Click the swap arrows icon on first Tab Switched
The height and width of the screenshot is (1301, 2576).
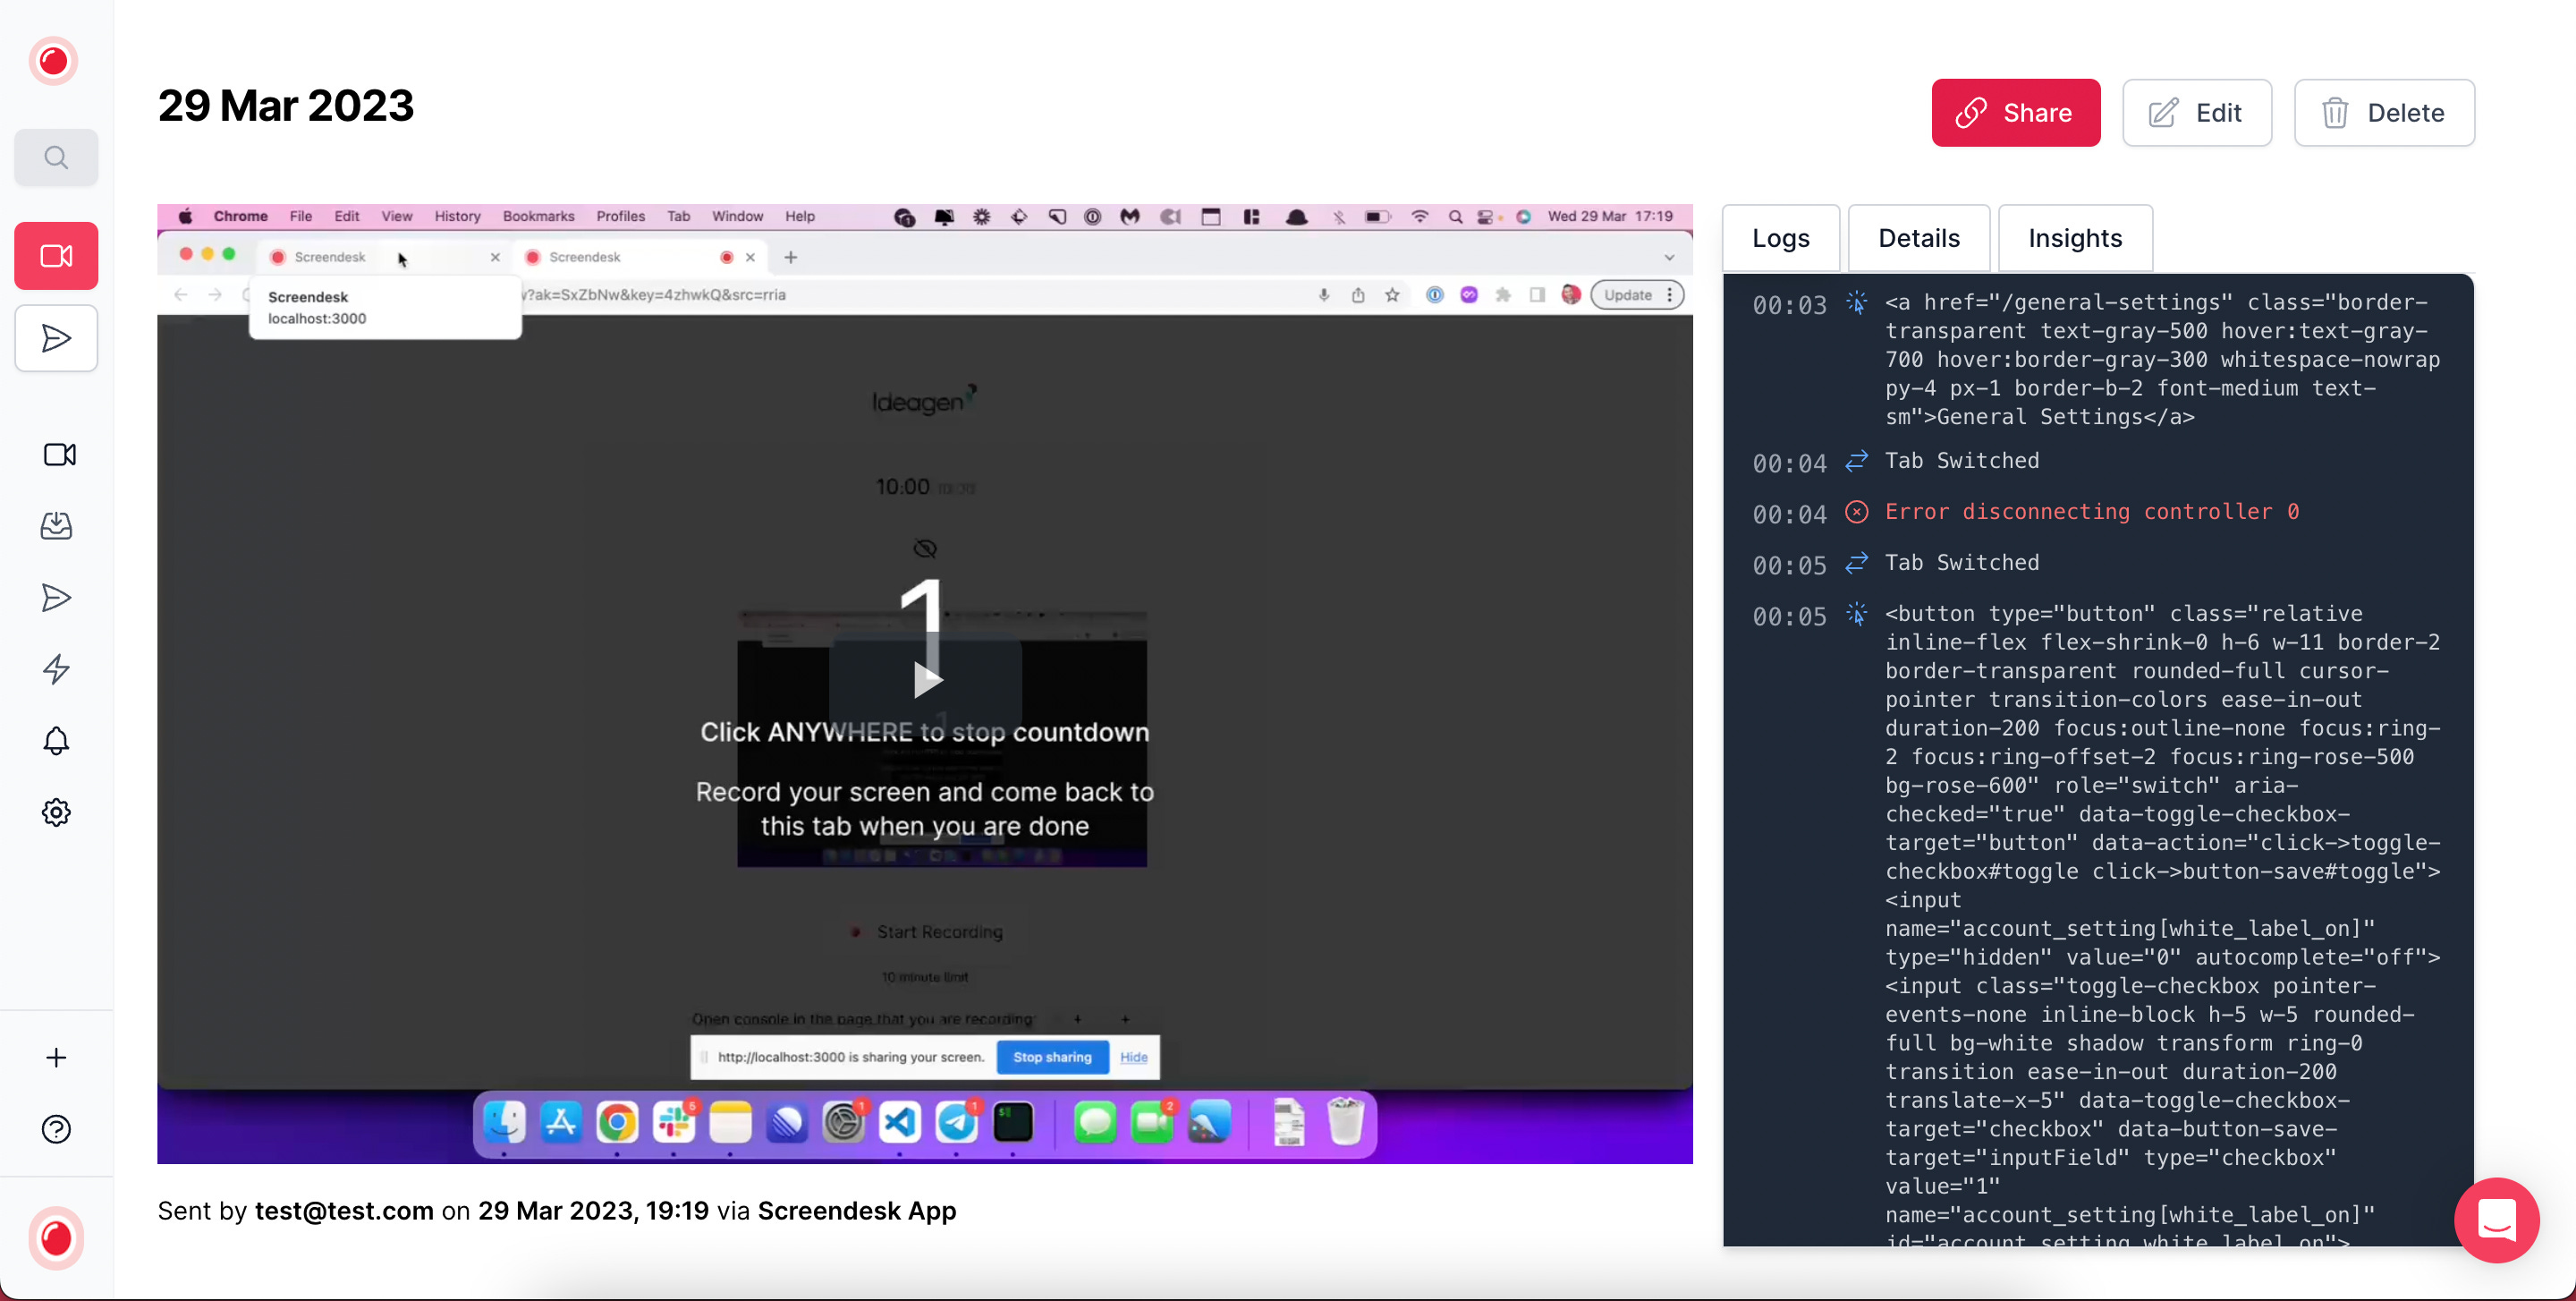coord(1856,461)
